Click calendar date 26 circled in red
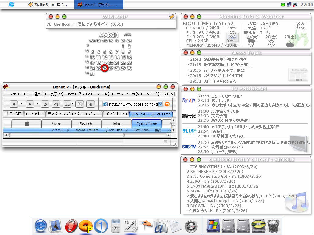The height and width of the screenshot is (235, 314). pos(105,68)
